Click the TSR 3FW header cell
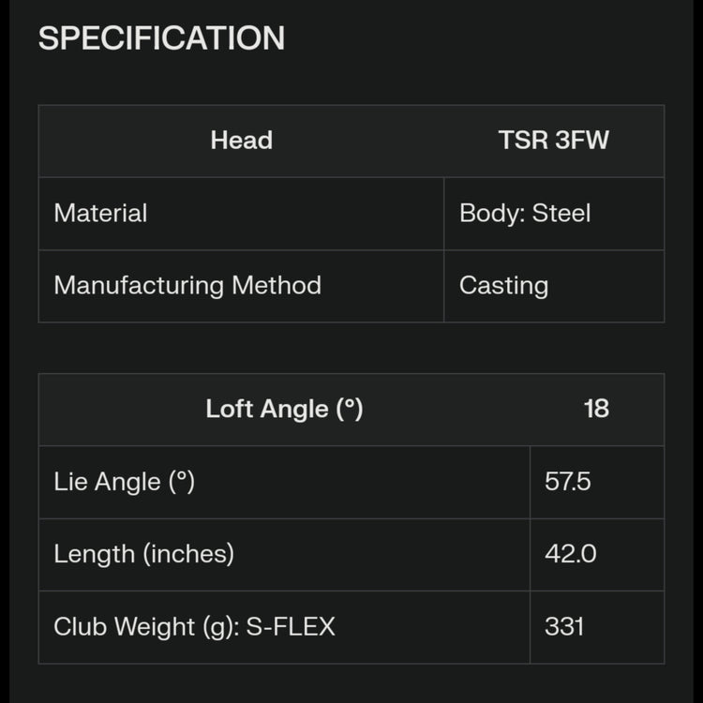The image size is (703, 703). pyautogui.click(x=553, y=141)
